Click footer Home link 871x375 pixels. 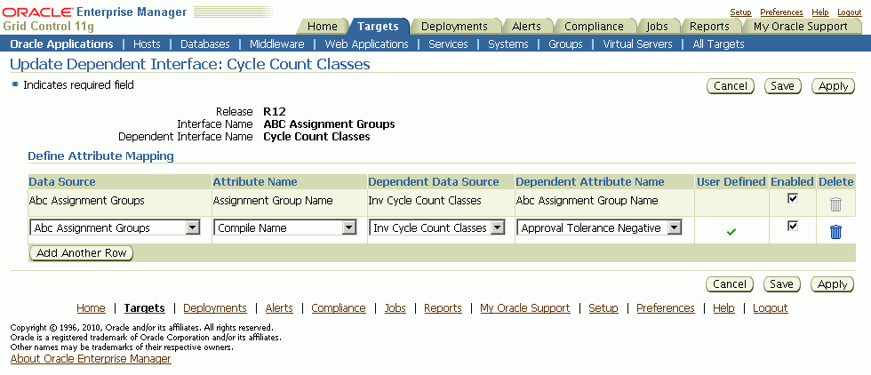click(x=91, y=307)
